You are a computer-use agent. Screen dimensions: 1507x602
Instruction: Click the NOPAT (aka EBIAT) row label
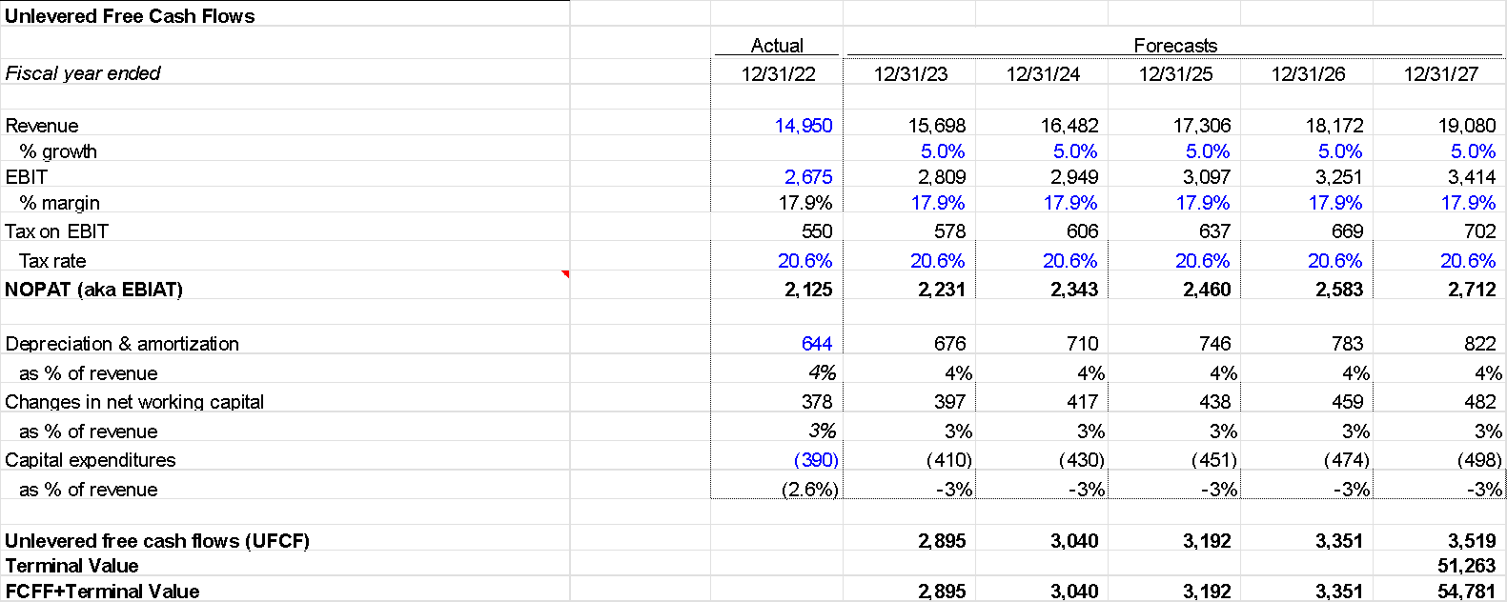[93, 290]
